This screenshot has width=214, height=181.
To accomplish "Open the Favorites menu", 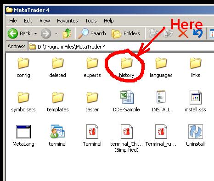I will [x=68, y=21].
